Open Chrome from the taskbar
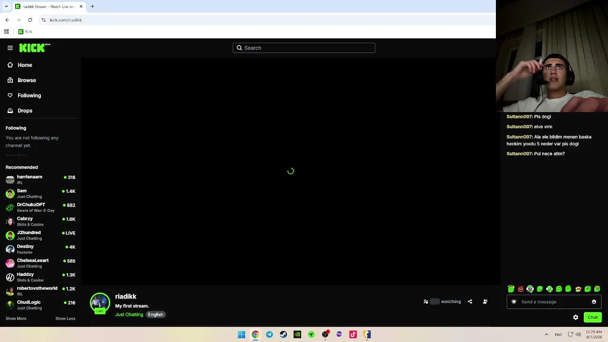The width and height of the screenshot is (608, 342). [x=256, y=334]
